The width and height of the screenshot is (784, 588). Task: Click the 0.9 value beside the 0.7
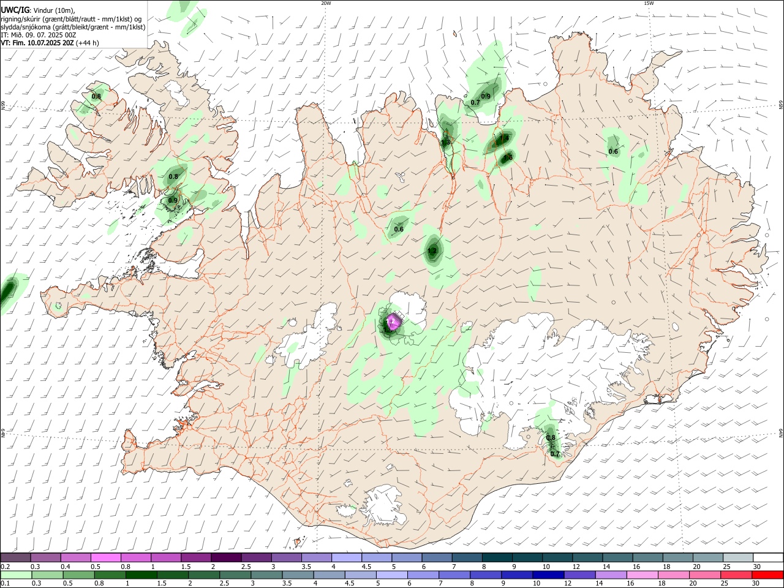(x=486, y=96)
